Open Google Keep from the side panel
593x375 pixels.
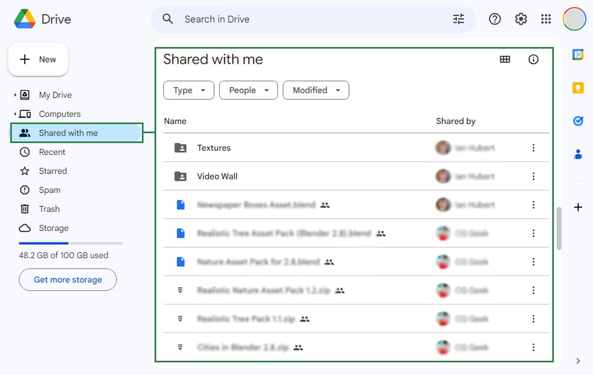click(x=578, y=88)
